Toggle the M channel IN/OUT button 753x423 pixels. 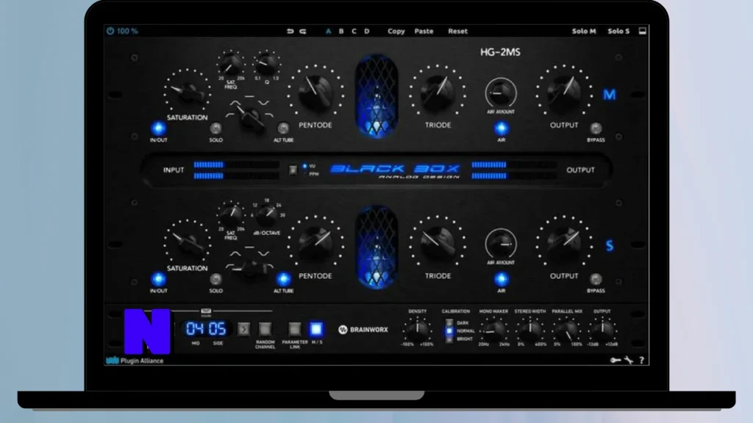pos(159,128)
